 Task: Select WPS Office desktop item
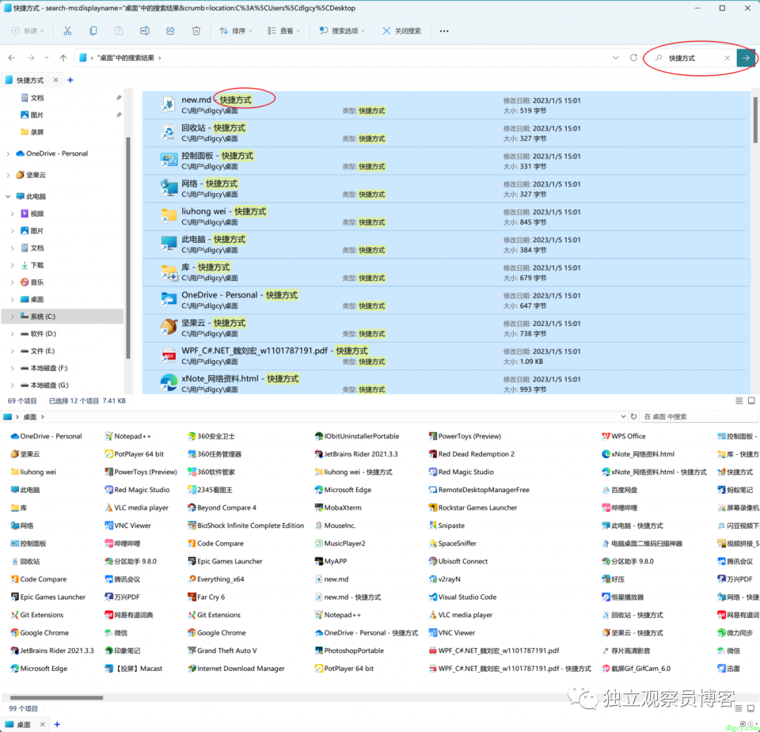[x=623, y=436]
